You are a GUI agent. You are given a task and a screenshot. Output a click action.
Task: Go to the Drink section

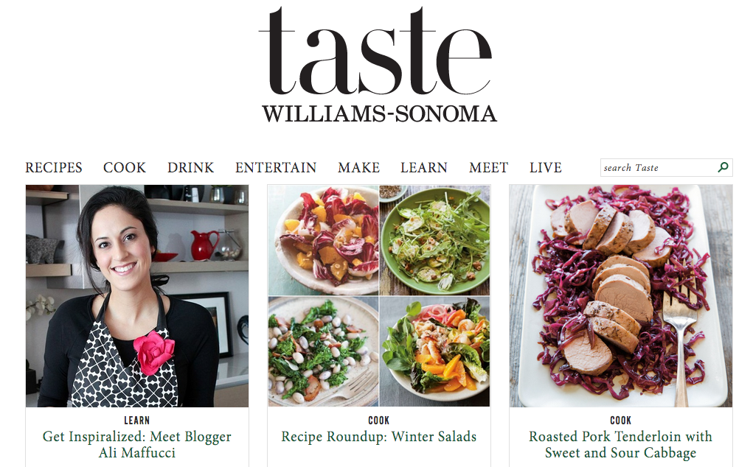coord(191,167)
